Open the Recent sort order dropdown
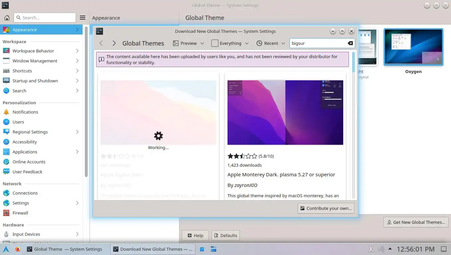Screen dimensions: 451x255 click(x=271, y=43)
